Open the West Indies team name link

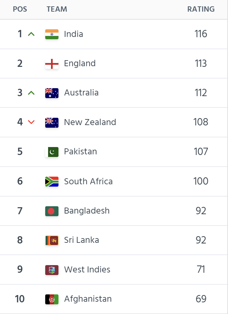click(x=87, y=269)
